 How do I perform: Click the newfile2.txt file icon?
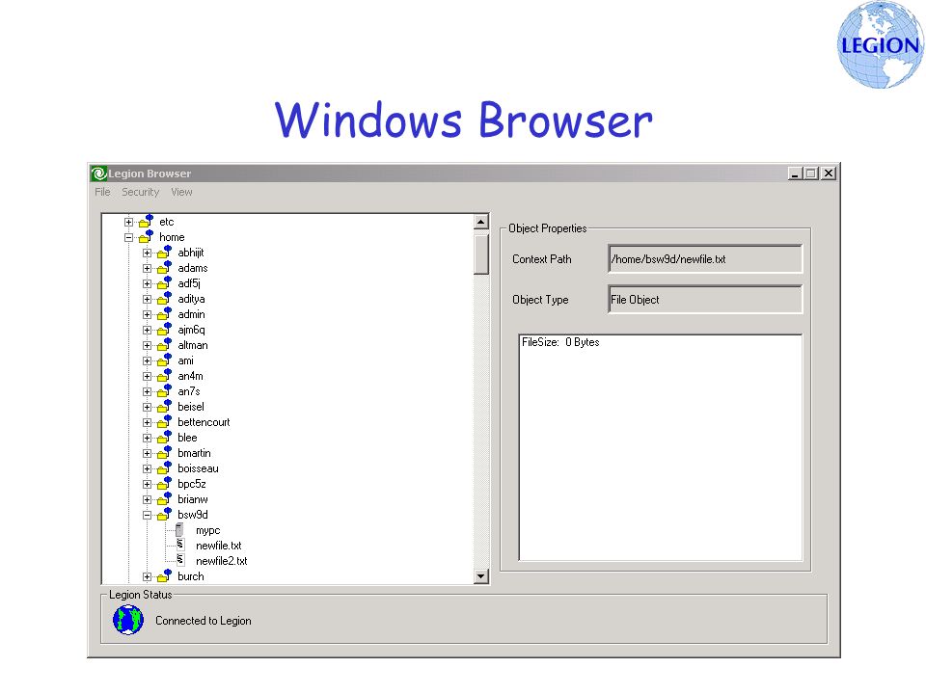click(180, 560)
